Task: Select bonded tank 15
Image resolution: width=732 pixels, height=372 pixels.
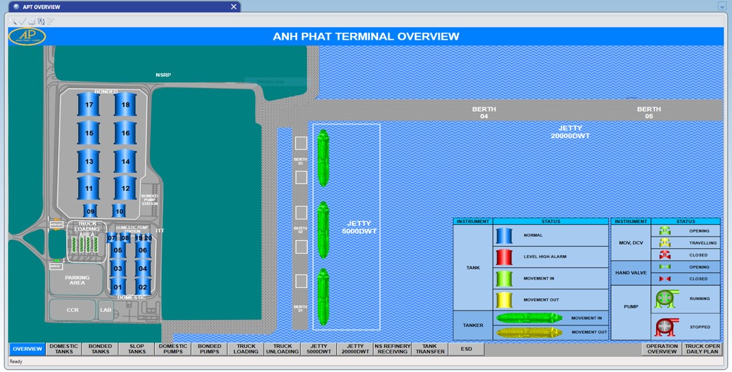Action: pos(89,133)
